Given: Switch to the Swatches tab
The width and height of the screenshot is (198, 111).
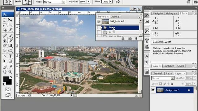Looking at the screenshot, I should coord(169,66).
